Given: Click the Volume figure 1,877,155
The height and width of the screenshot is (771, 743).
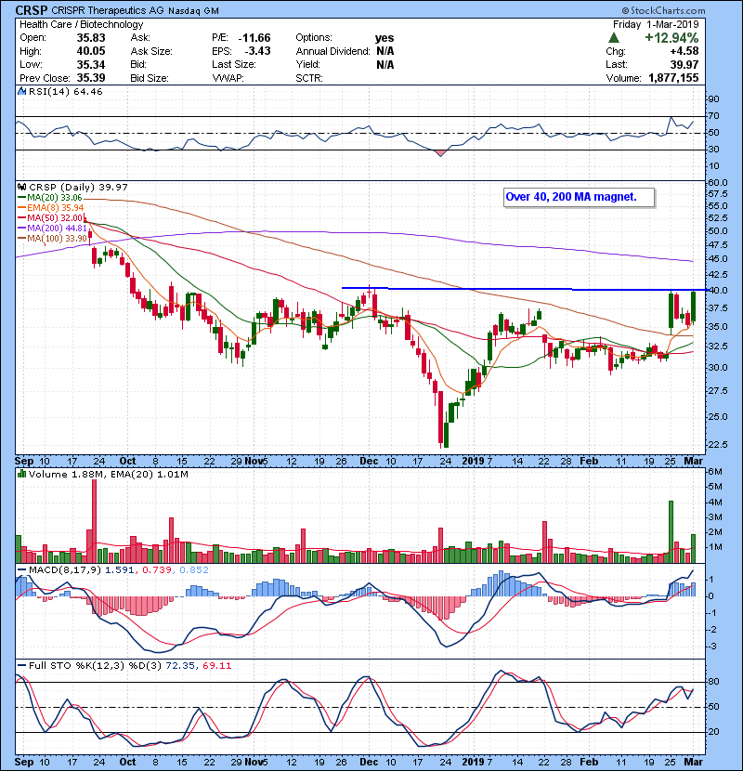Looking at the screenshot, I should pos(673,78).
